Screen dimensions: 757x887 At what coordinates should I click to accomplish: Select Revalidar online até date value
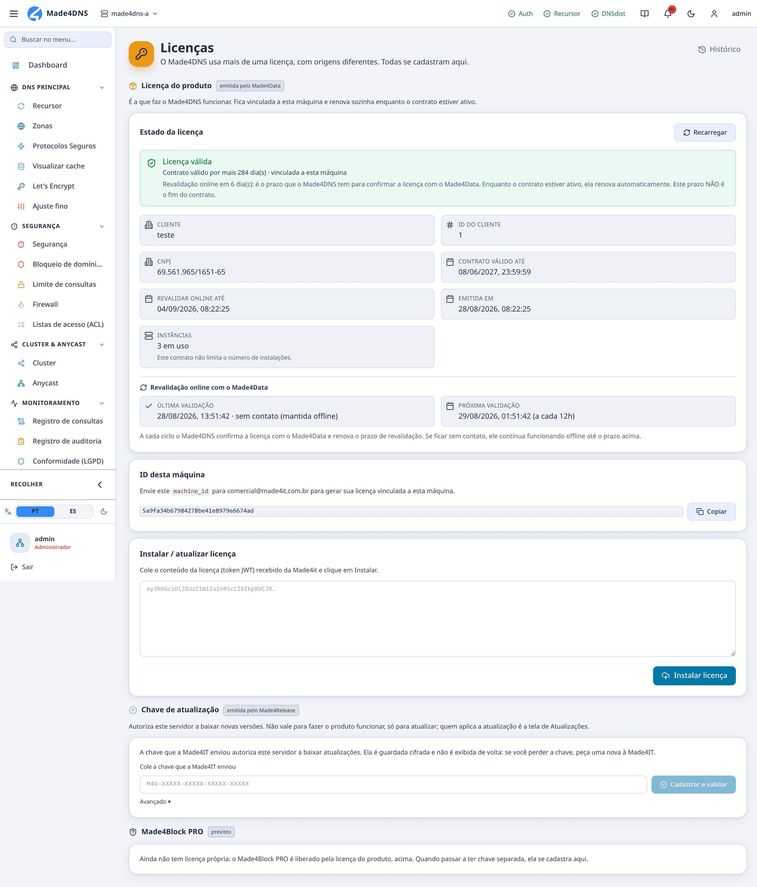[x=193, y=309]
